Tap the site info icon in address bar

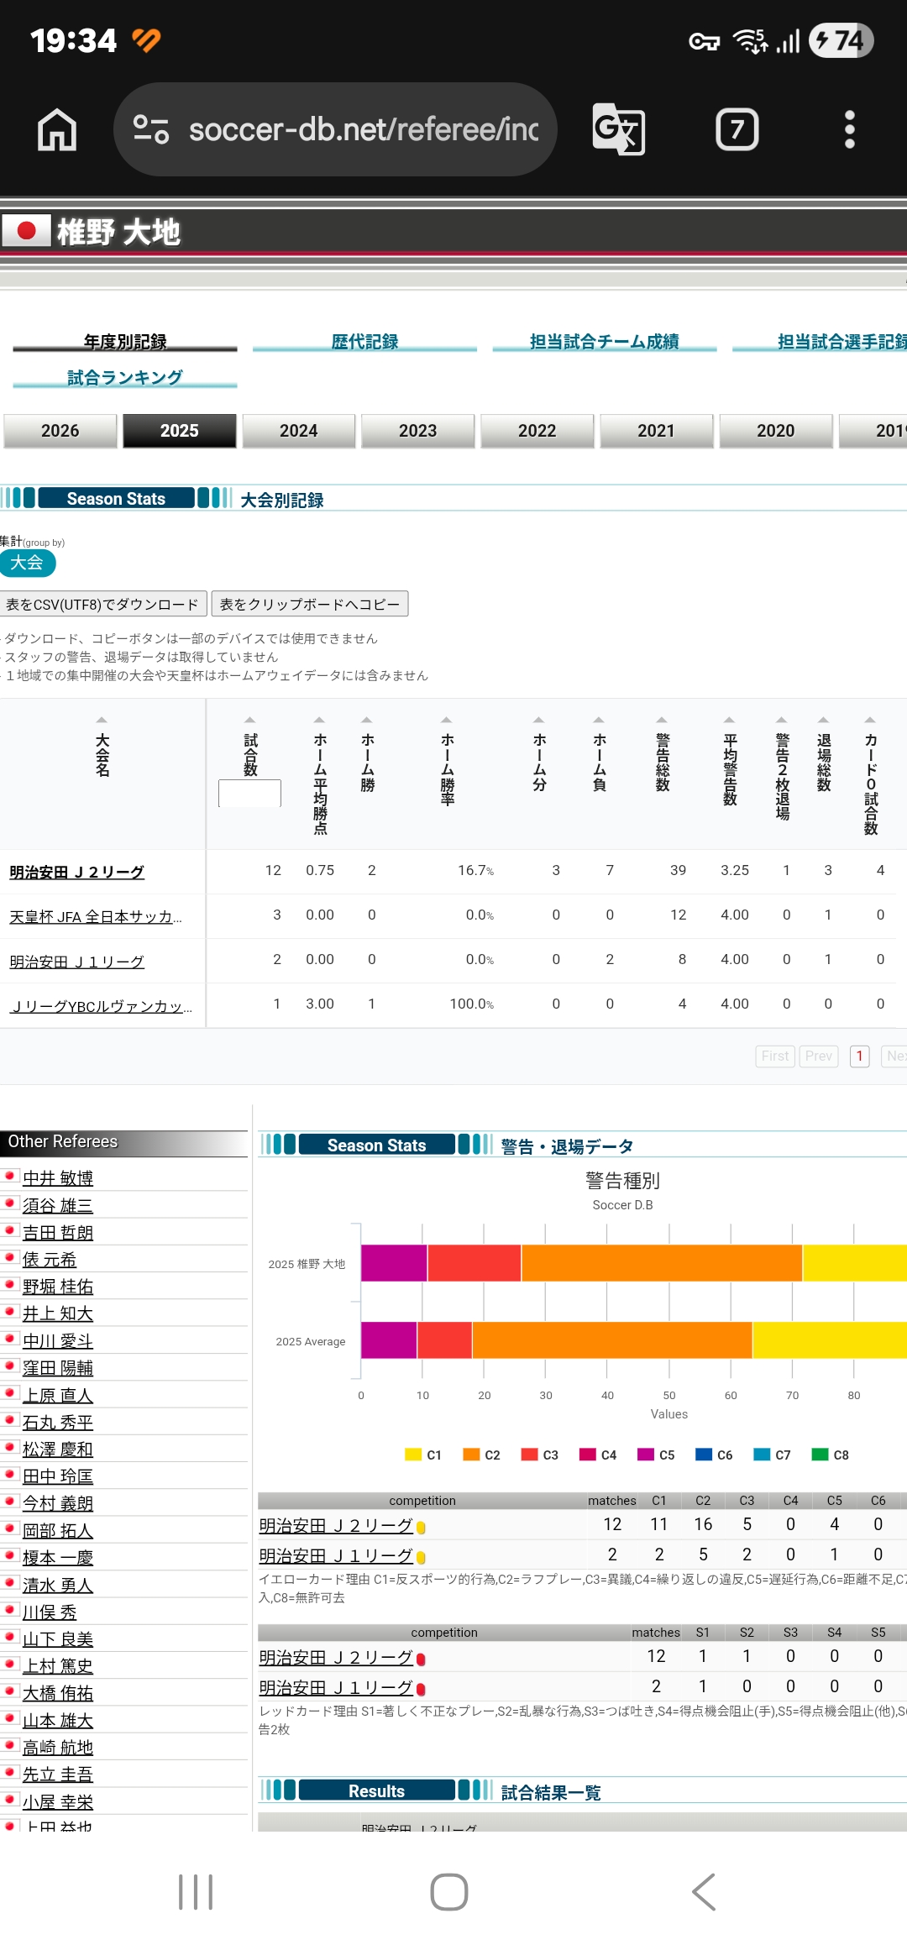[x=151, y=129]
